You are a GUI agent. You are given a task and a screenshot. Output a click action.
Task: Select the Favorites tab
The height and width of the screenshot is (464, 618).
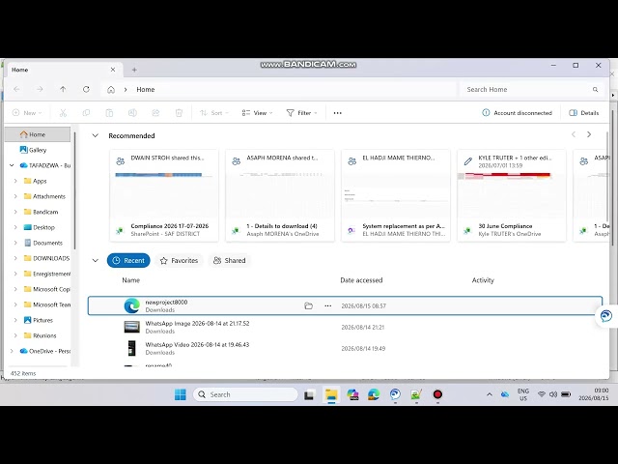coord(179,260)
